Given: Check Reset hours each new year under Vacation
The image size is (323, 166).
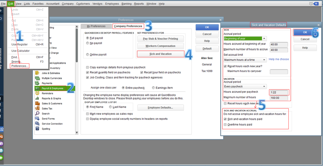Looking at the screenshot, I should pos(225,103).
